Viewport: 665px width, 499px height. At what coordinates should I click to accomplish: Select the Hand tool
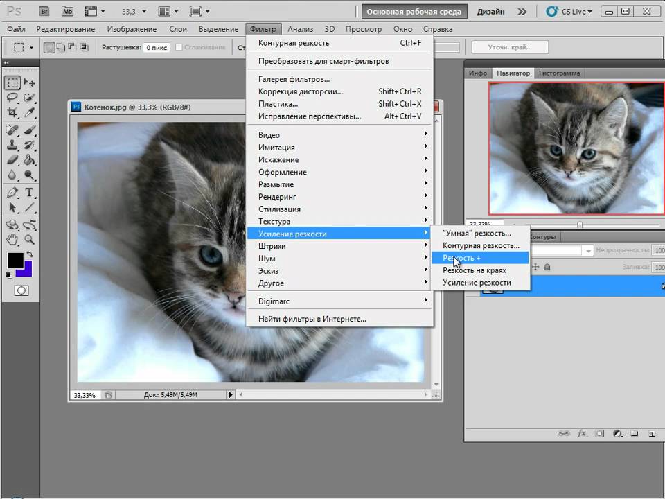12,239
